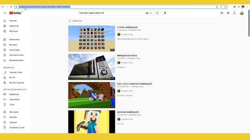Open channel under 'головы майнкрафт' video
This screenshot has width=250, height=140.
(127, 35)
